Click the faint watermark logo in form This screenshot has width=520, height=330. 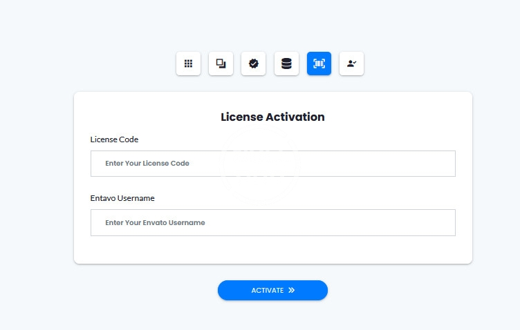[260, 164]
